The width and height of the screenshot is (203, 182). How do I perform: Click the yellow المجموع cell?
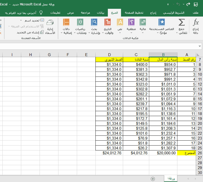point(186,153)
